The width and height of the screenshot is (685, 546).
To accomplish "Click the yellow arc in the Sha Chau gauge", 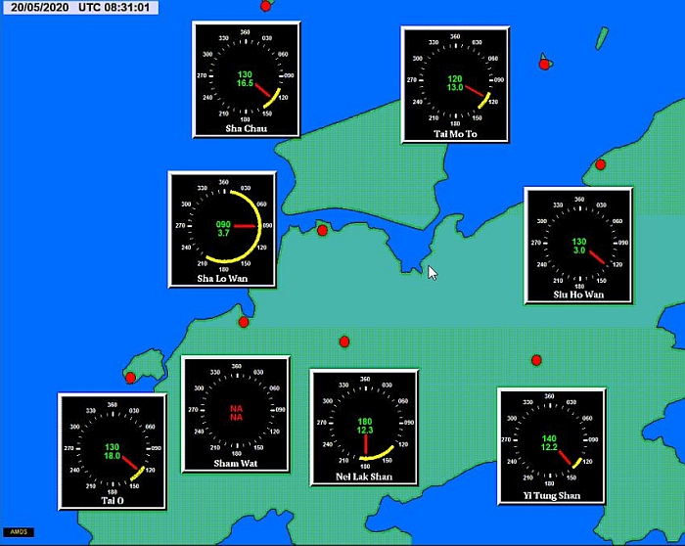I will [274, 100].
